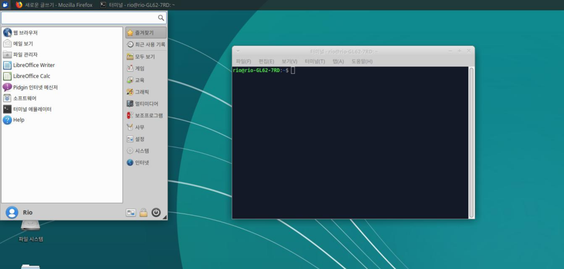Screen dimensions: 564x269
Task: Select the 사무 category
Action: pyautogui.click(x=146, y=127)
